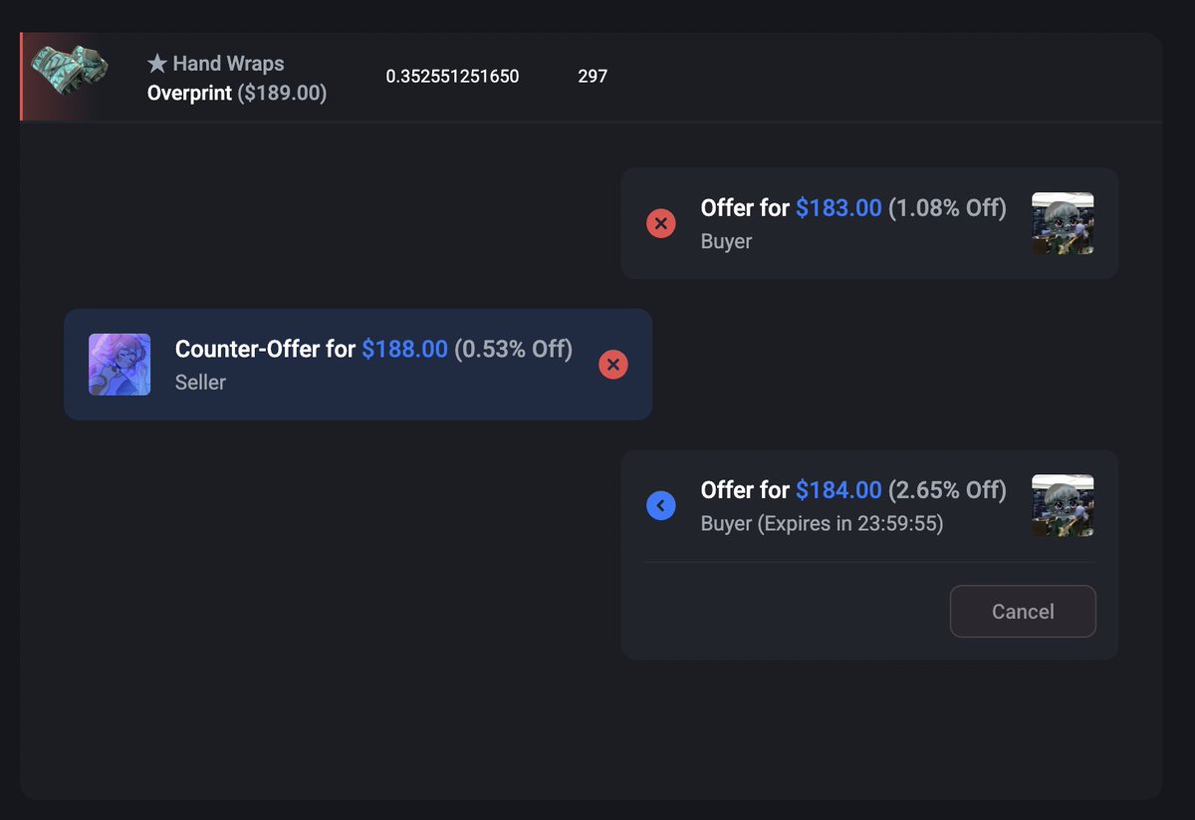The width and height of the screenshot is (1195, 820).
Task: Open the buyer avatar on the $184.00 offer
Action: (1063, 505)
